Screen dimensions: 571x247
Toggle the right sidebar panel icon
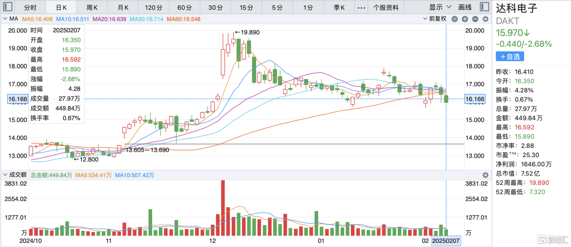click(x=484, y=7)
